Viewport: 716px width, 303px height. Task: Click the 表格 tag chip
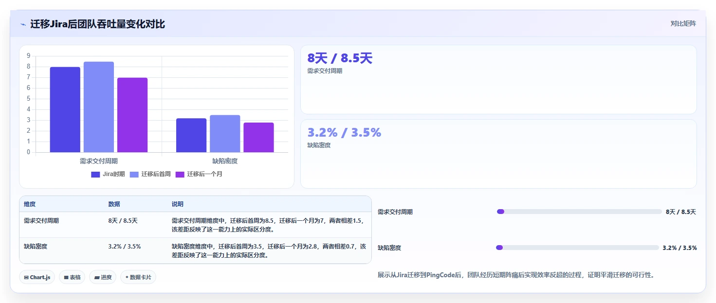coord(72,277)
